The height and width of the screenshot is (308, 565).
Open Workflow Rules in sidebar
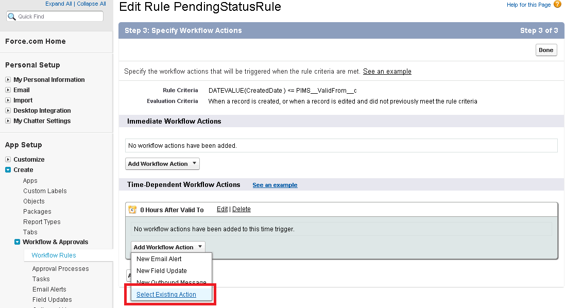[x=54, y=255]
